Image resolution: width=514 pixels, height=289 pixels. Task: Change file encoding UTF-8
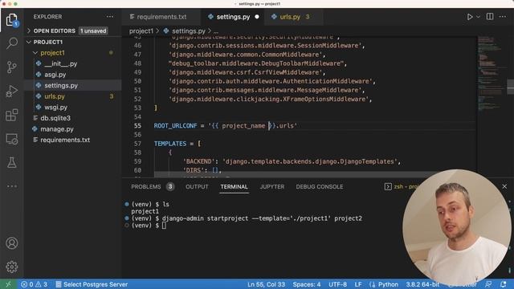pos(337,284)
